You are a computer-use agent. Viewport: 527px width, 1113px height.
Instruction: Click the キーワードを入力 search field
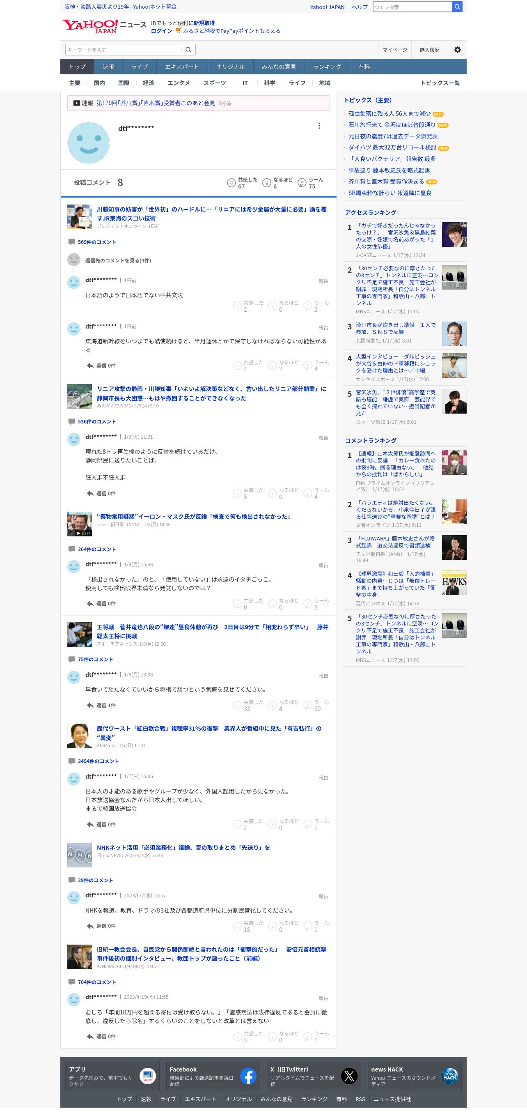(123, 50)
